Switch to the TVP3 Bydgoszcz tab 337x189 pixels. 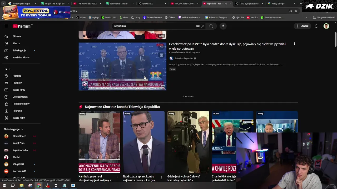coord(249,4)
